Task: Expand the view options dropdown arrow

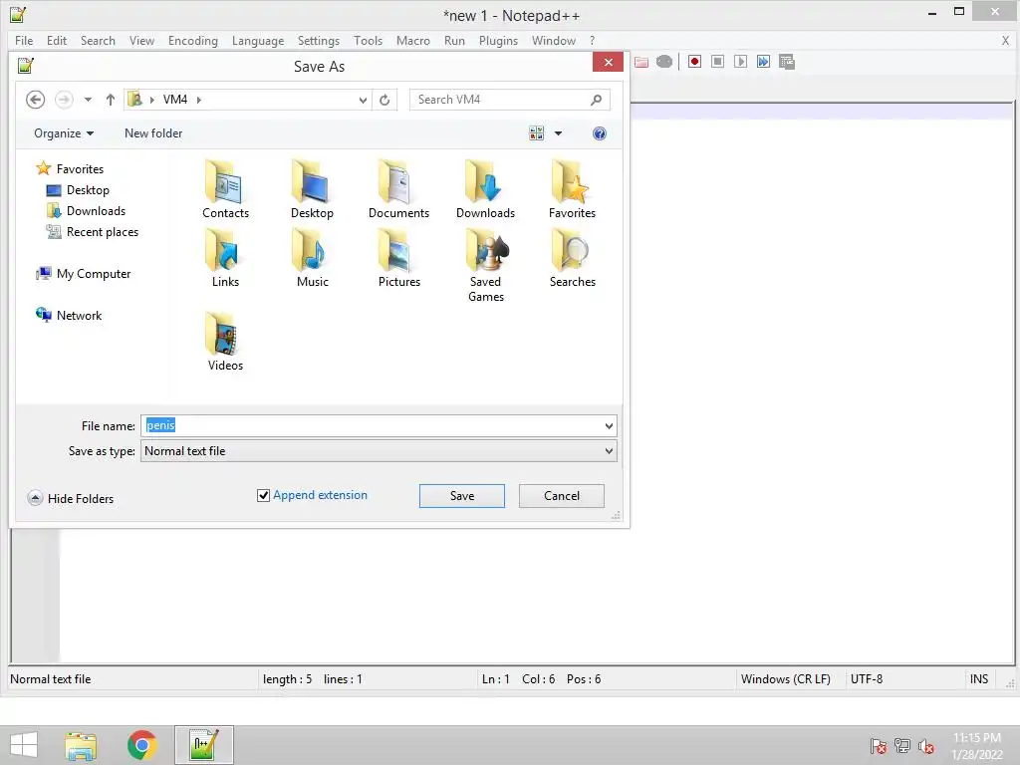Action: pyautogui.click(x=558, y=133)
